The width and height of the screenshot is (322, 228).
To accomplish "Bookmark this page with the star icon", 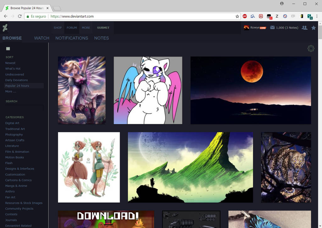I will tap(237, 16).
